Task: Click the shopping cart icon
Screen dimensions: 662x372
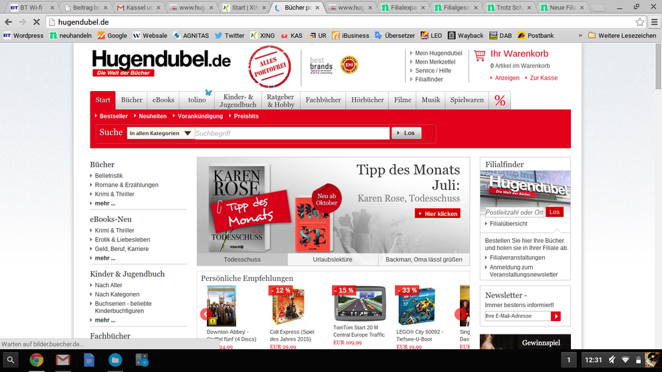Action: click(x=480, y=56)
